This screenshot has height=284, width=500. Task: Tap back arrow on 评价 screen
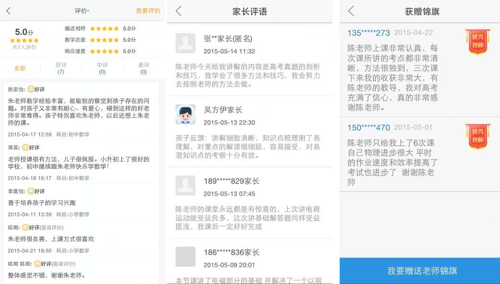click(x=8, y=11)
